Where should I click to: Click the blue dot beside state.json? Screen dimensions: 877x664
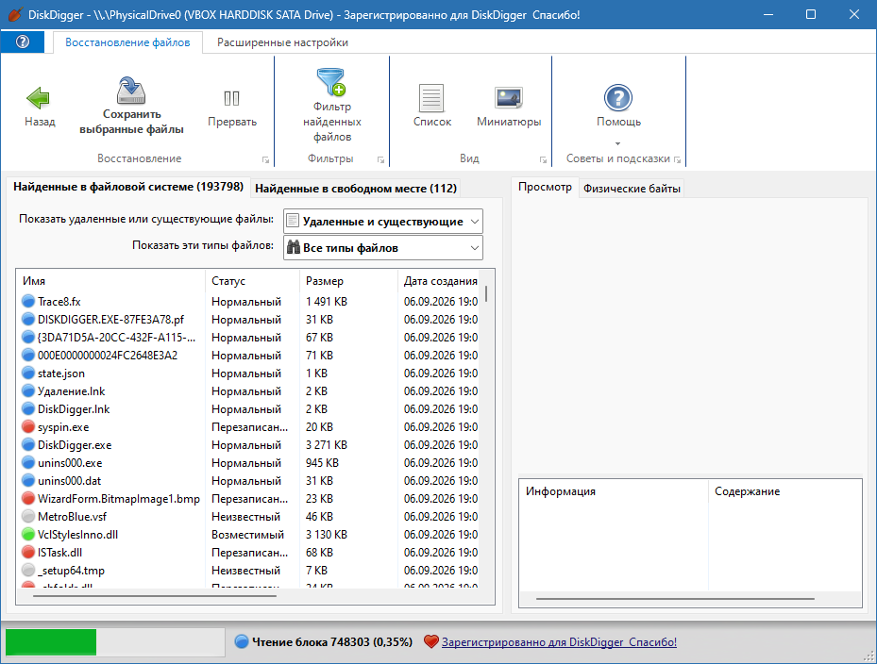(28, 373)
